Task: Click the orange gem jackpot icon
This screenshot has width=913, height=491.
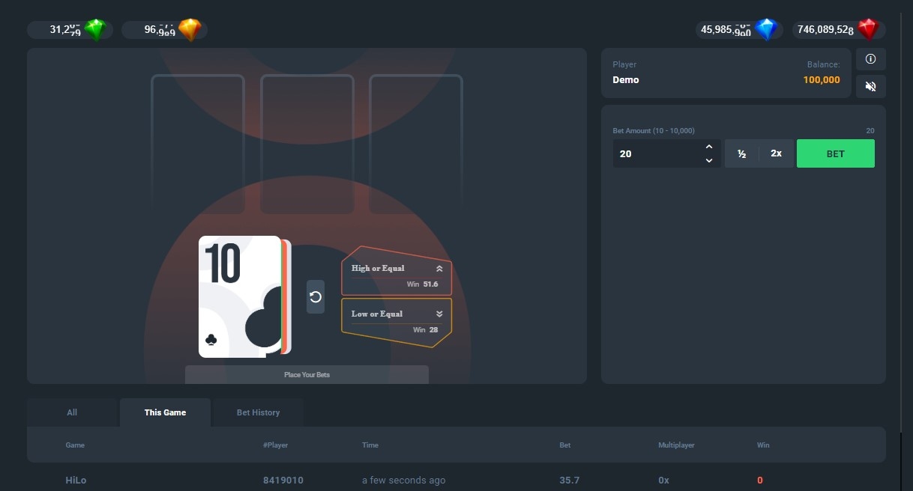Action: [190, 30]
